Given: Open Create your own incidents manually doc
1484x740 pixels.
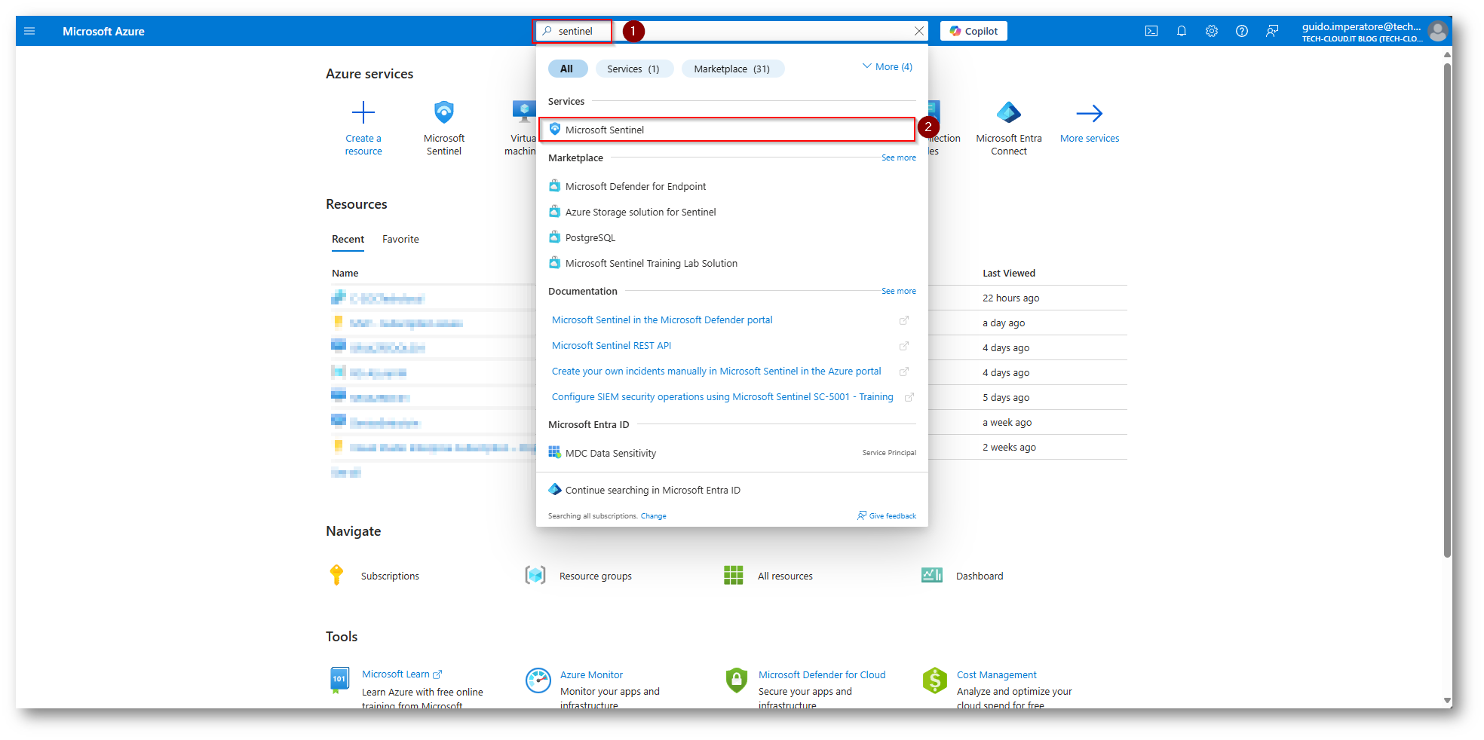Looking at the screenshot, I should tap(716, 372).
